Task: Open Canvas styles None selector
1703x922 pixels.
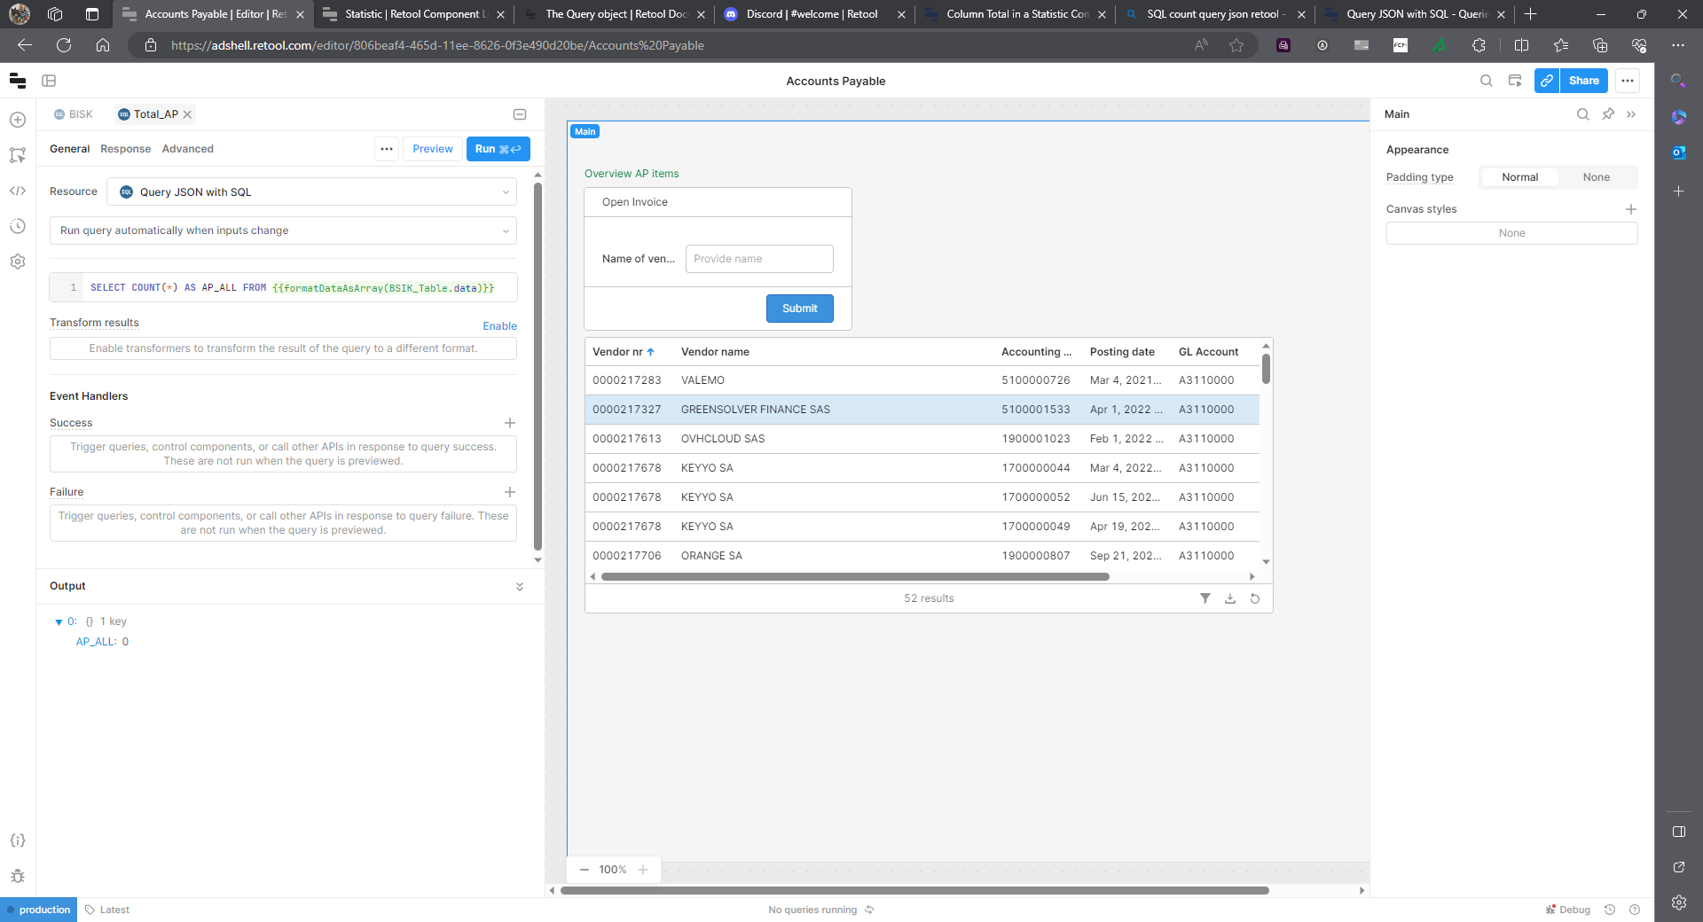Action: pos(1511,233)
